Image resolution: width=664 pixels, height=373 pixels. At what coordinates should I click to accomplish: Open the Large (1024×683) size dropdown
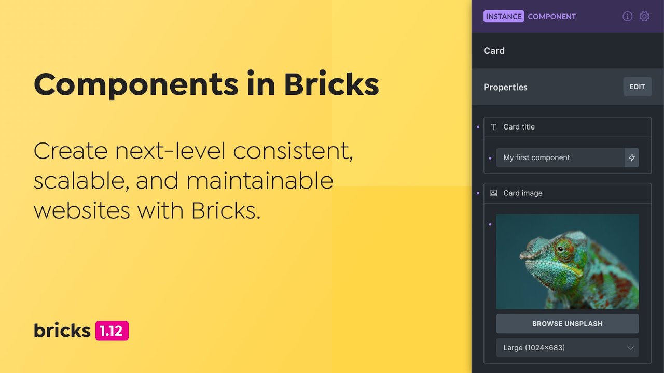click(568, 348)
